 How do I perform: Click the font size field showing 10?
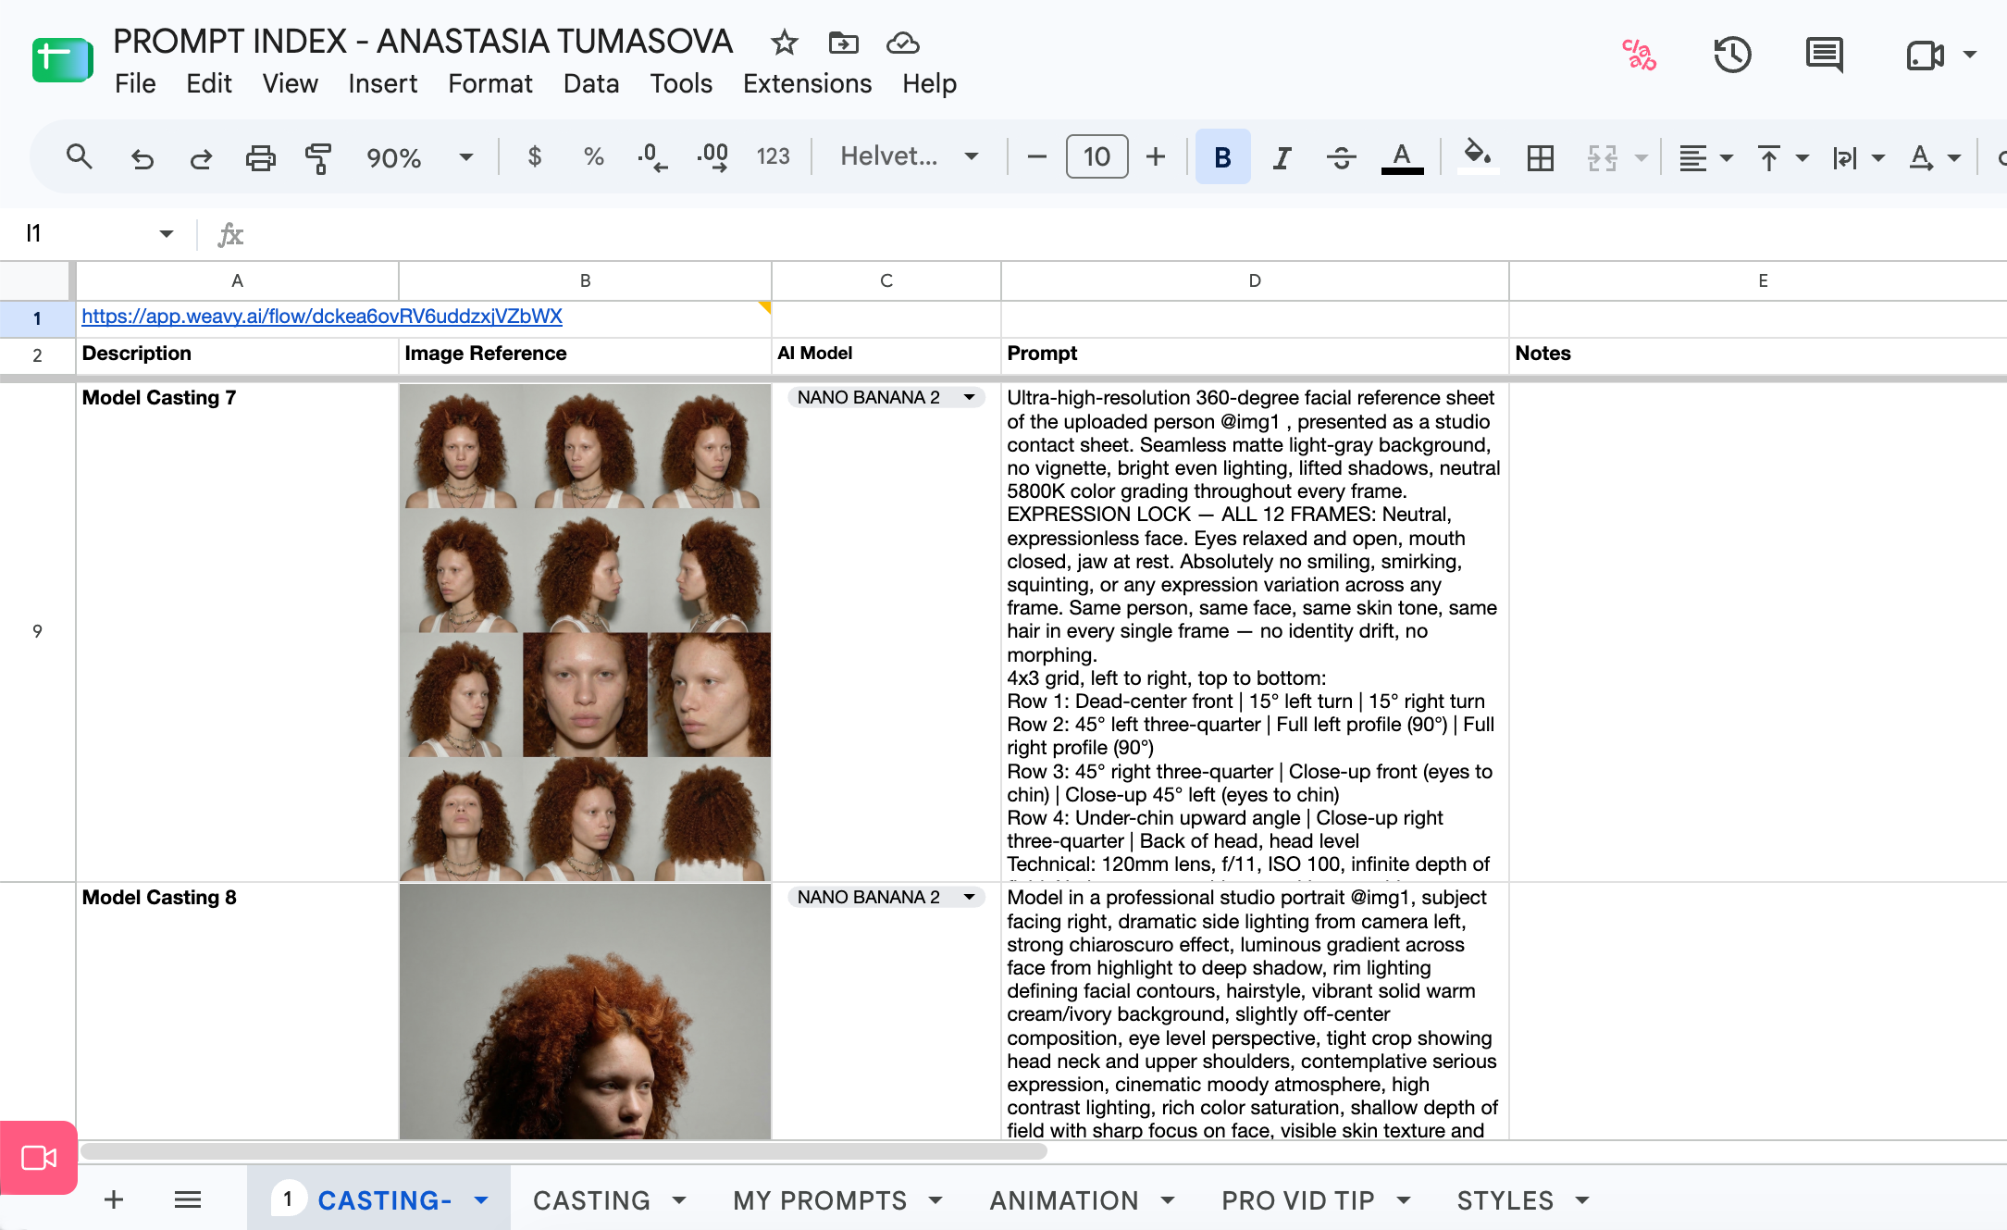tap(1096, 156)
